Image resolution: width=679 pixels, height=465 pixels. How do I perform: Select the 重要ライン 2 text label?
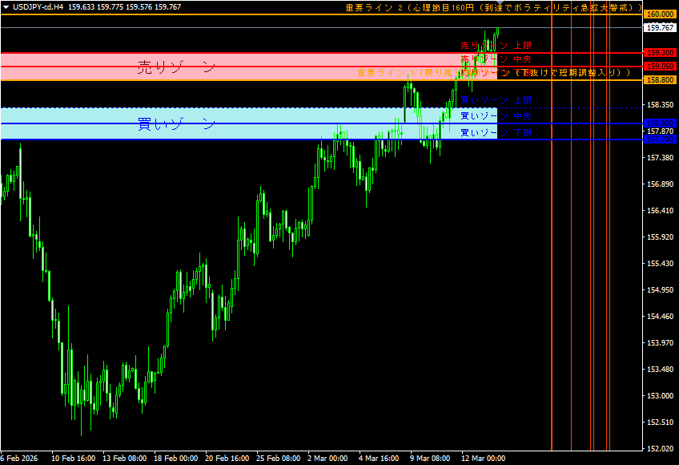[493, 7]
